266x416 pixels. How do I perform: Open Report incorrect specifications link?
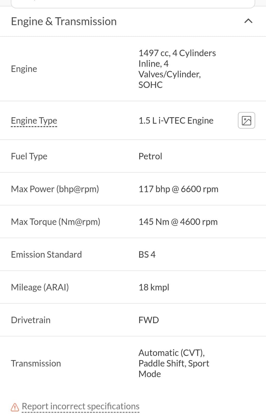[81, 406]
